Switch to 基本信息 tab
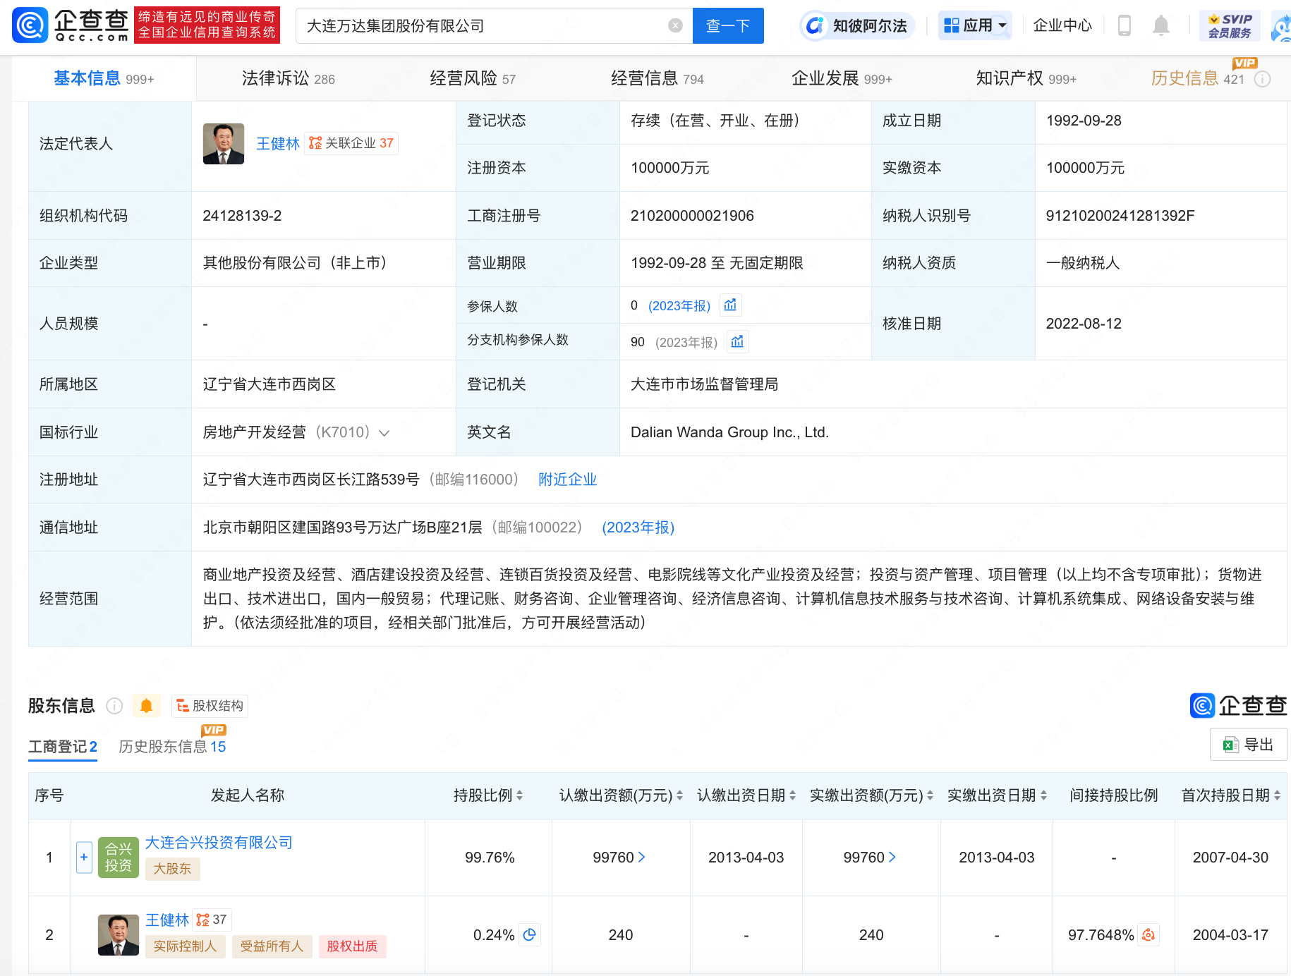 pos(104,78)
